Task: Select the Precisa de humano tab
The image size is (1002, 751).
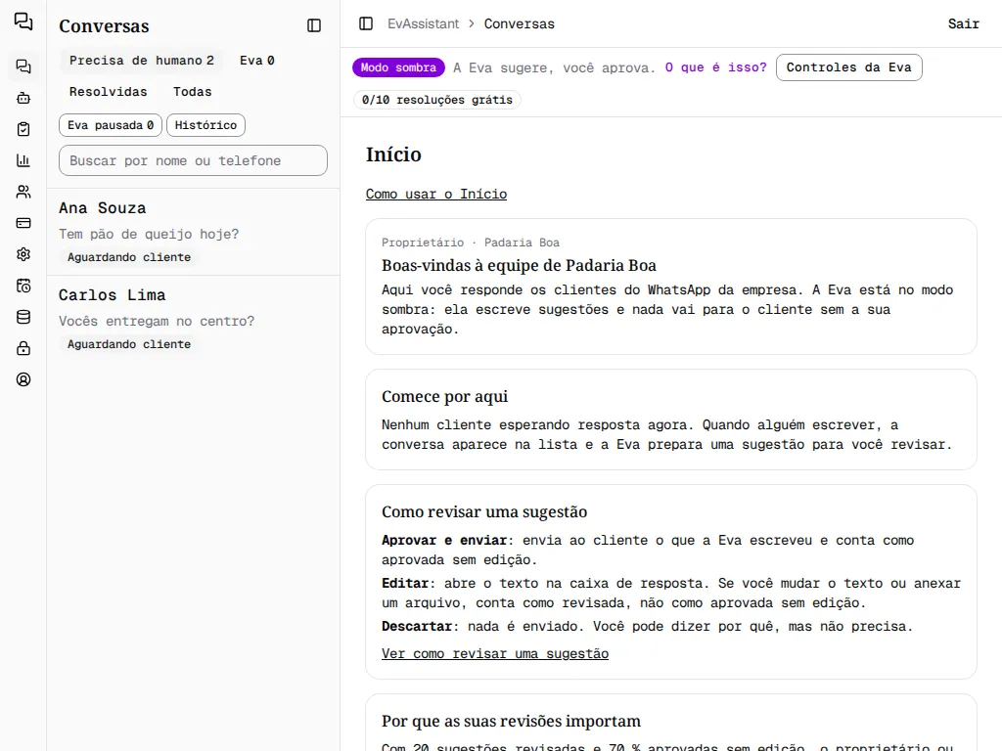Action: 141,61
